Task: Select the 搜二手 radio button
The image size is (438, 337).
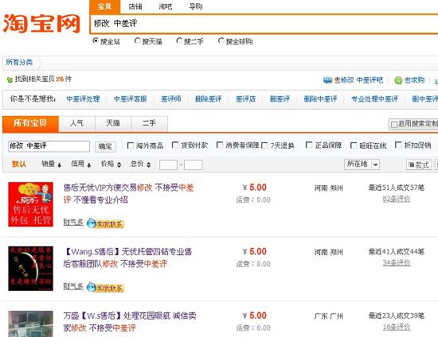Action: click(179, 41)
